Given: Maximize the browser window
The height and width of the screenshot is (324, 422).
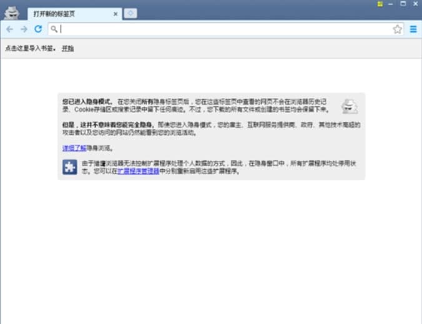Looking at the screenshot, I should click(403, 4).
